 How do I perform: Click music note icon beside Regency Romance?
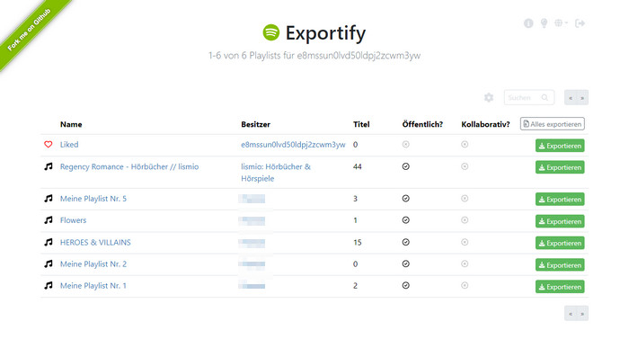pyautogui.click(x=49, y=166)
